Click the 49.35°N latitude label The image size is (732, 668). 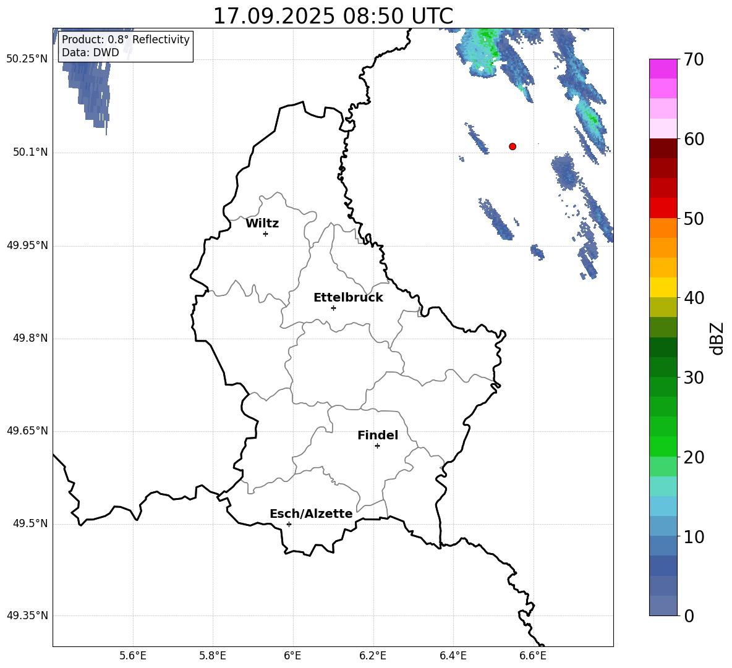click(27, 615)
